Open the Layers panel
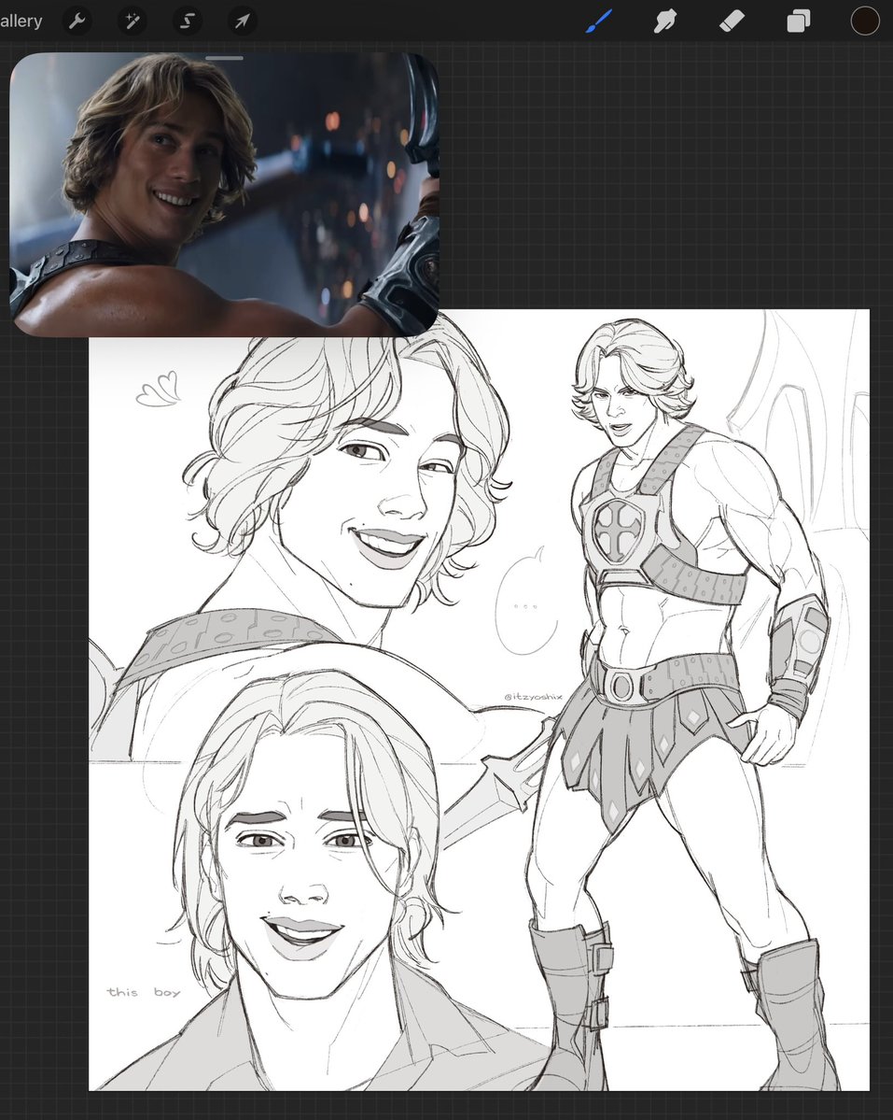The image size is (893, 1120). tap(798, 21)
